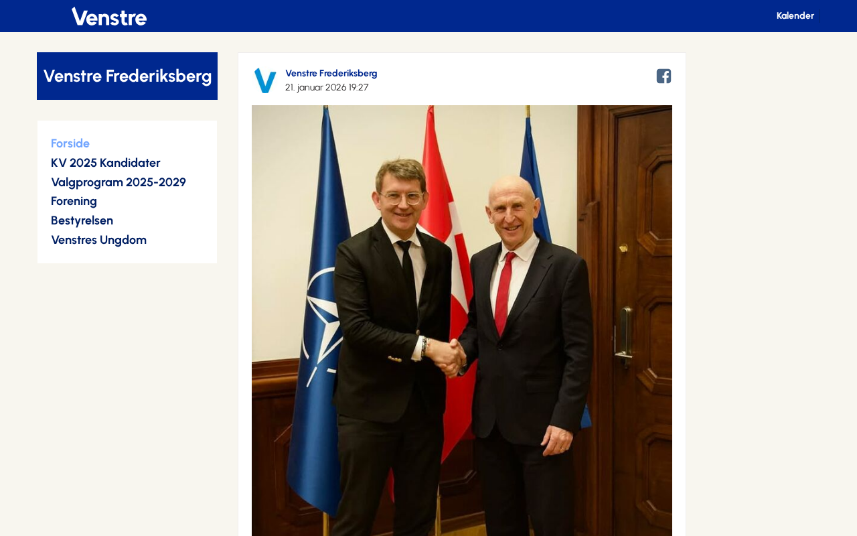
Task: Select the Forening sidebar entry
Action: (74, 201)
